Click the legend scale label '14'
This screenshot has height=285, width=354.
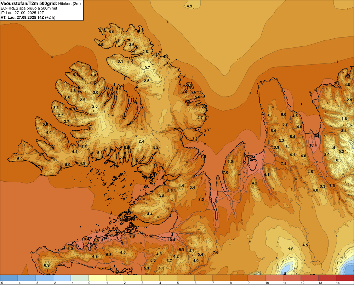[x=338, y=283]
